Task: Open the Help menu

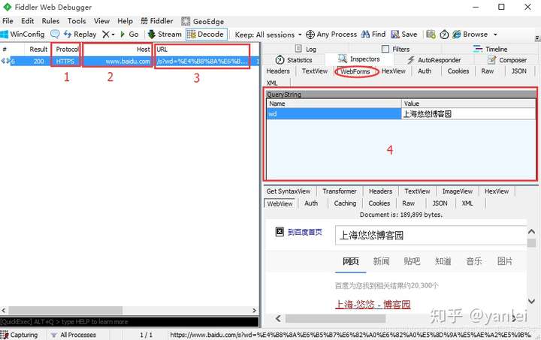Action: click(x=125, y=21)
